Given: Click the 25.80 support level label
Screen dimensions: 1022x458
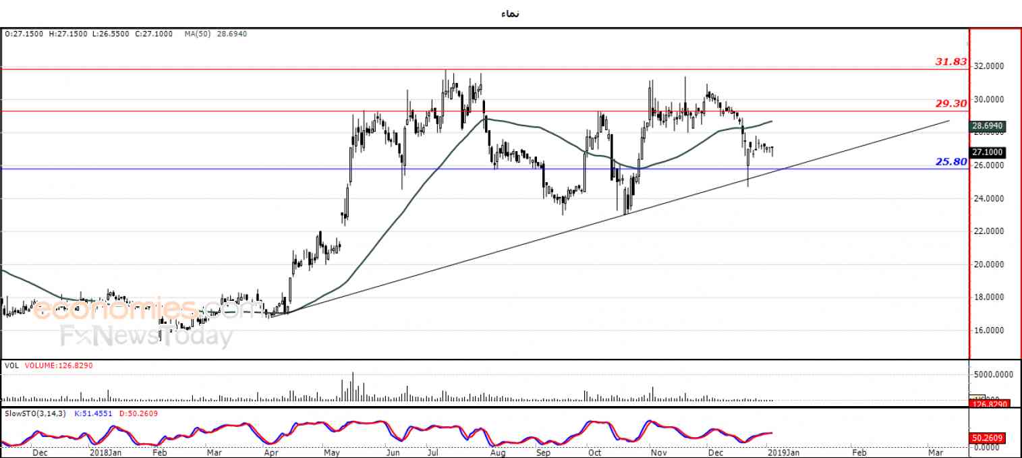Looking at the screenshot, I should [950, 161].
